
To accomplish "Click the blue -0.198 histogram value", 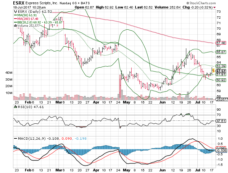I will pos(80,138).
